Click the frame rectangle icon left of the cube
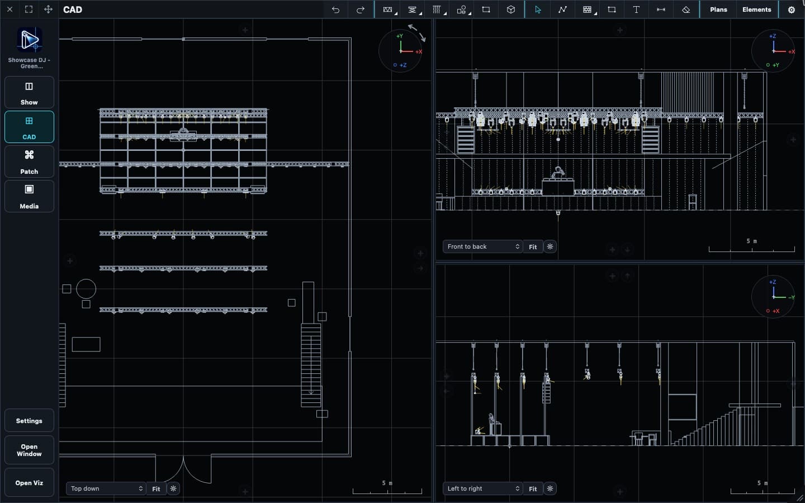The image size is (805, 503). [x=486, y=10]
